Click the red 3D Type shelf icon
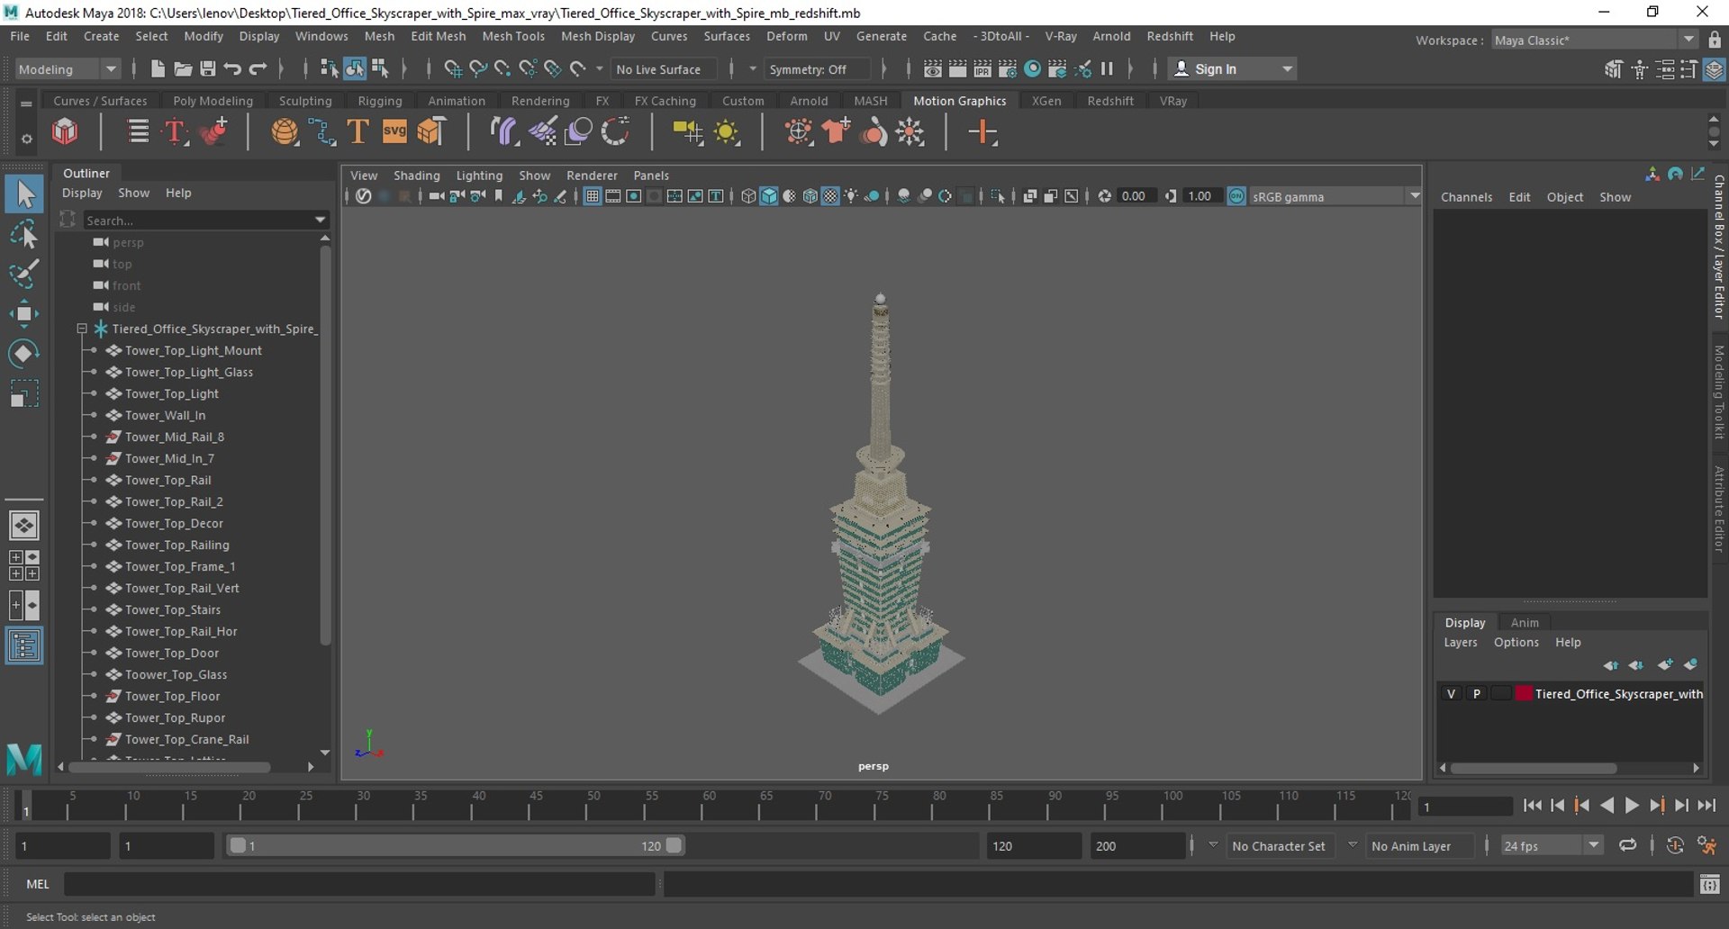1729x929 pixels. [175, 132]
